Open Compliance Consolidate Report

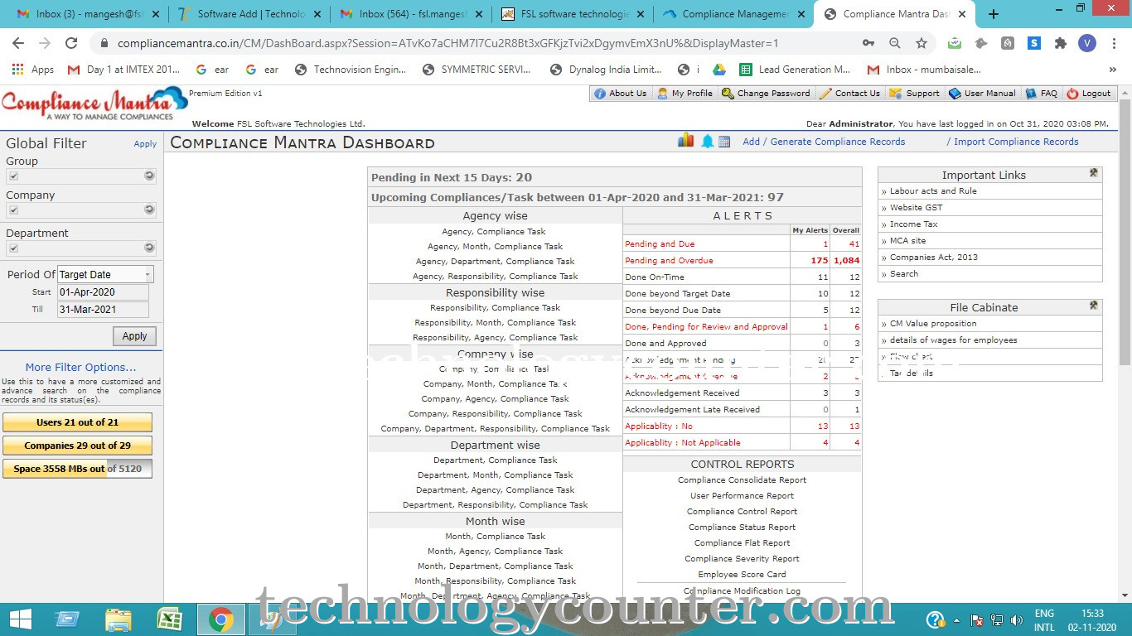(742, 480)
